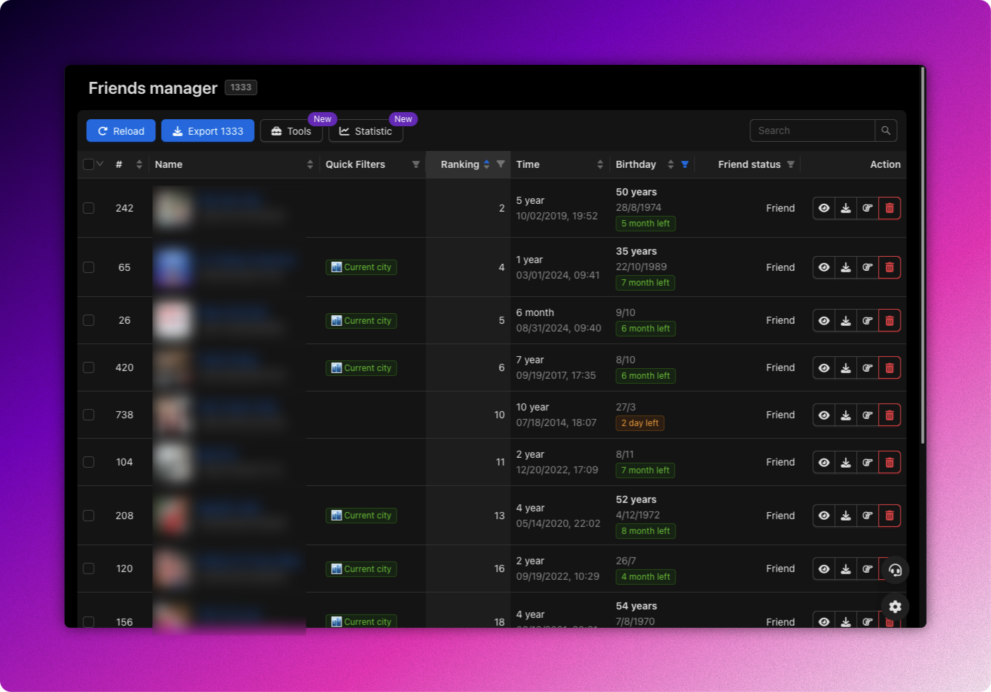Download data for row 420
Image resolution: width=991 pixels, height=692 pixels.
point(846,368)
